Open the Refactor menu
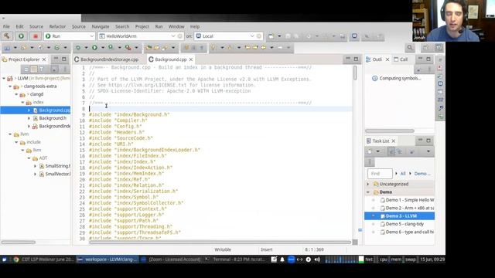 pos(57,26)
